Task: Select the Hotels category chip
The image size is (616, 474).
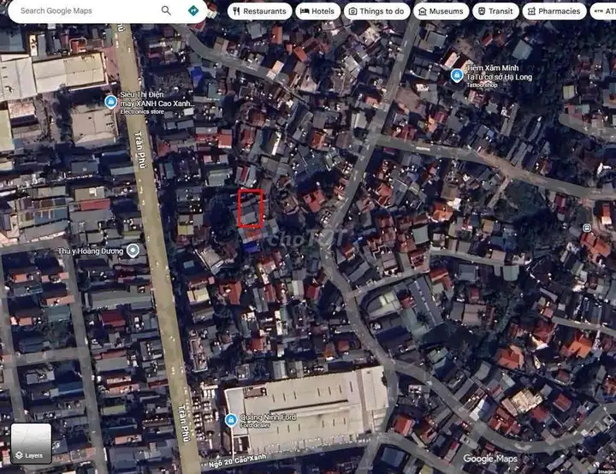Action: tap(317, 11)
